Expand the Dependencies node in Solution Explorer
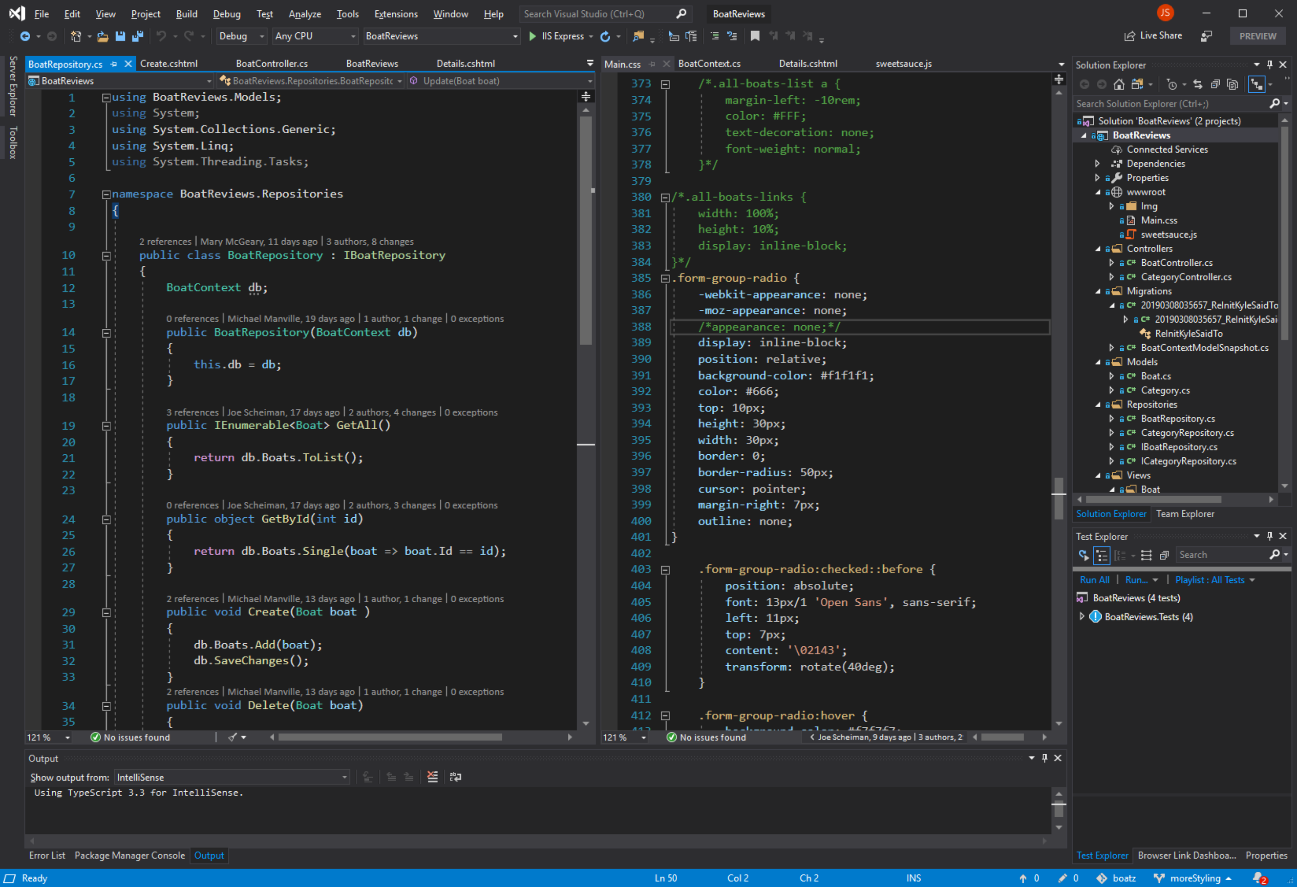This screenshot has height=887, width=1297. pyautogui.click(x=1097, y=164)
